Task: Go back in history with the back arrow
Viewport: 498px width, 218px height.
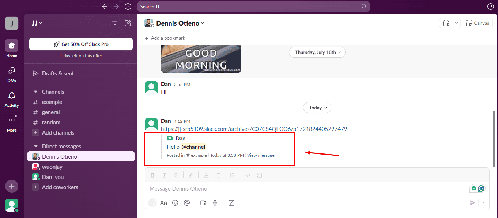Action: (x=105, y=7)
